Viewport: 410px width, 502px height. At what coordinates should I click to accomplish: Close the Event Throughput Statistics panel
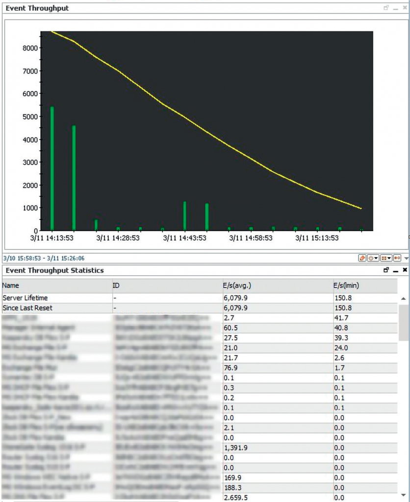click(x=405, y=270)
